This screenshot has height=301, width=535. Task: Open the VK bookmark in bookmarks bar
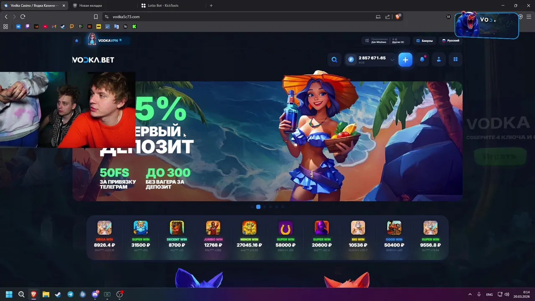18,26
